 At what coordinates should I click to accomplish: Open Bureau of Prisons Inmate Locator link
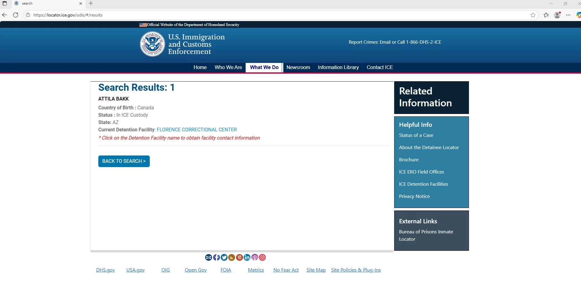(x=426, y=236)
